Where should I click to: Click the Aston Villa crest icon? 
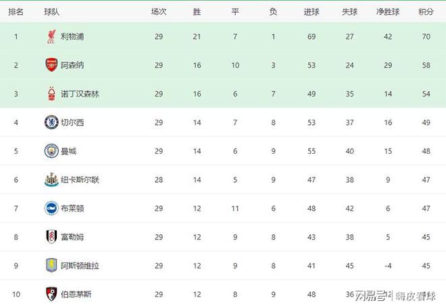click(x=51, y=266)
